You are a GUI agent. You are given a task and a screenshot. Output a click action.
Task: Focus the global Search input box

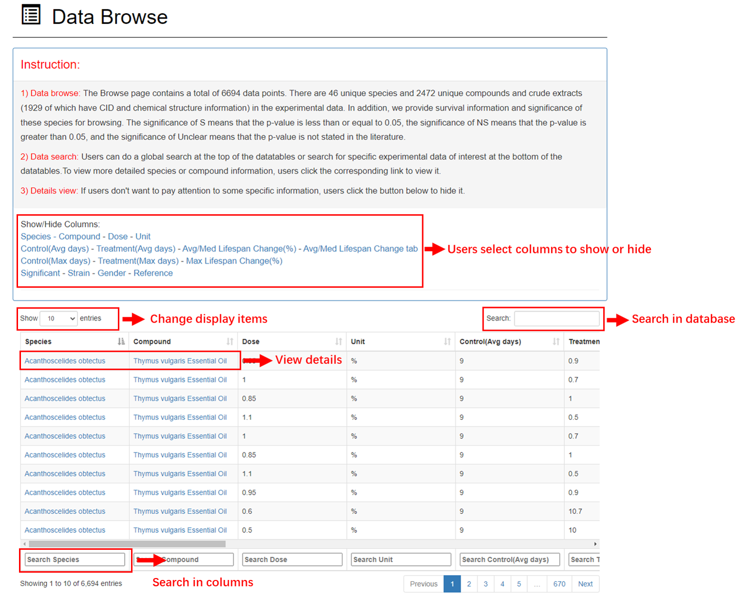pyautogui.click(x=557, y=319)
